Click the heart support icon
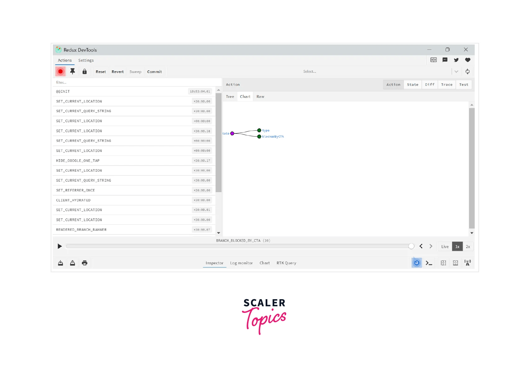 tap(468, 60)
